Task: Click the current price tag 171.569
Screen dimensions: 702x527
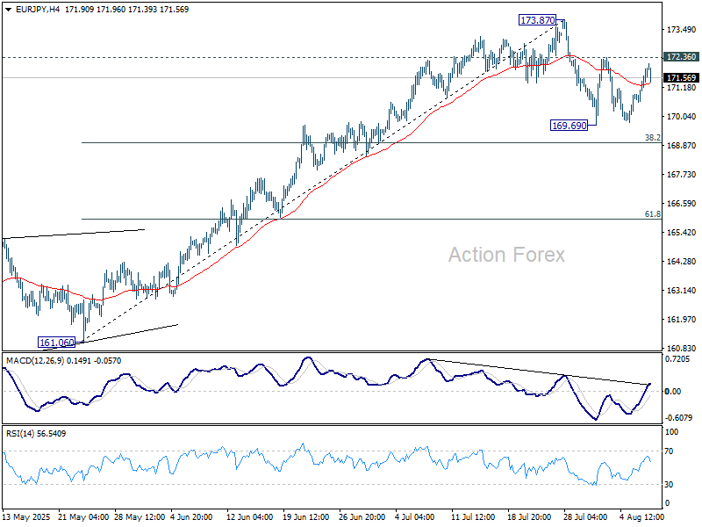Action: [681, 78]
